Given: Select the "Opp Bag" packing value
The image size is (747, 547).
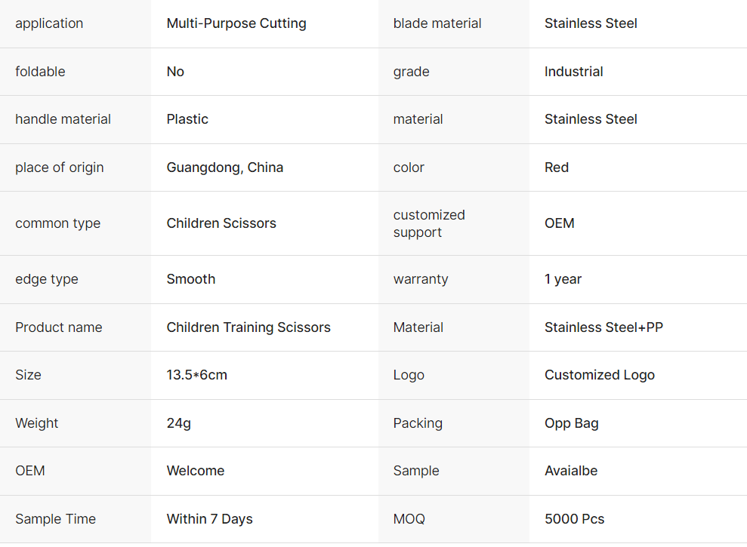Looking at the screenshot, I should [x=571, y=423].
